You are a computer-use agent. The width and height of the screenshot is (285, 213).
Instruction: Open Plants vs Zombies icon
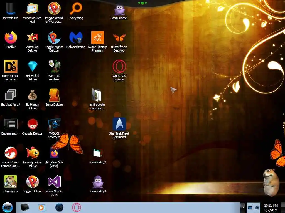[x=54, y=70]
